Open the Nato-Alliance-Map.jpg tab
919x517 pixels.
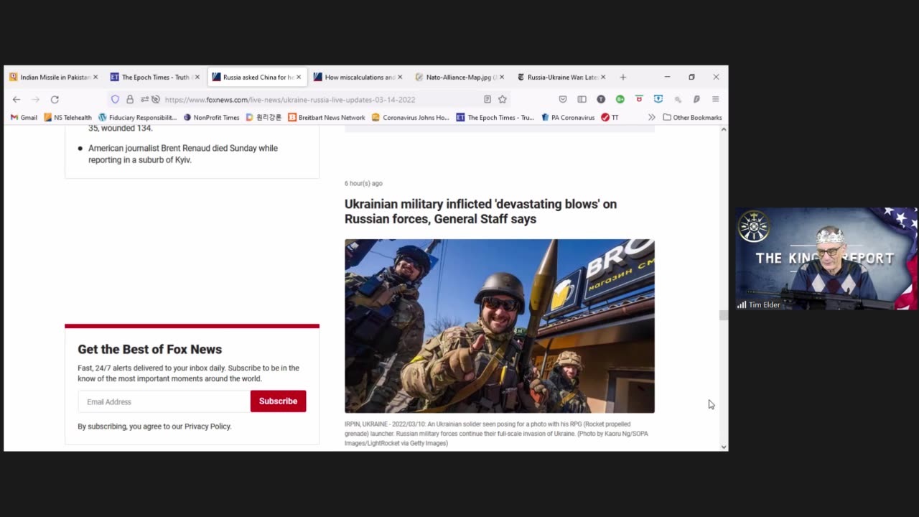pyautogui.click(x=460, y=77)
